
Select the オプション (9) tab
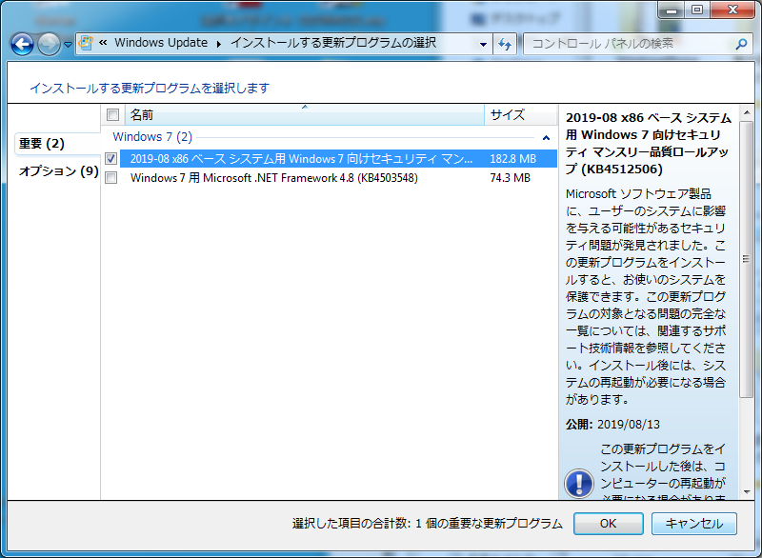(x=59, y=171)
